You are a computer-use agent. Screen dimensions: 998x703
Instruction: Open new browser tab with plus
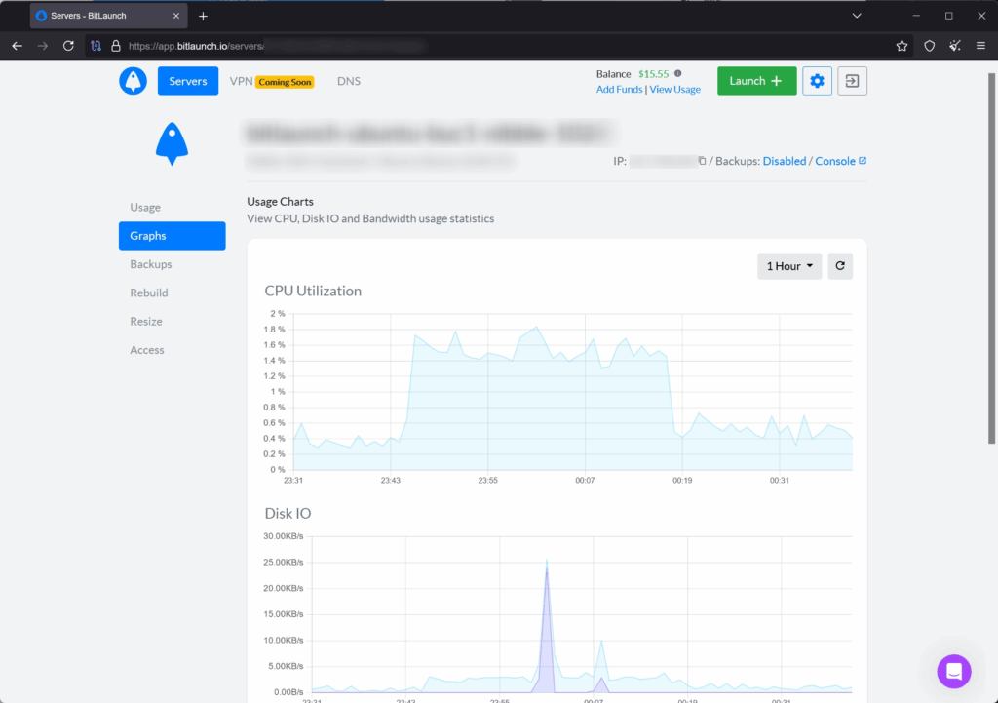203,16
